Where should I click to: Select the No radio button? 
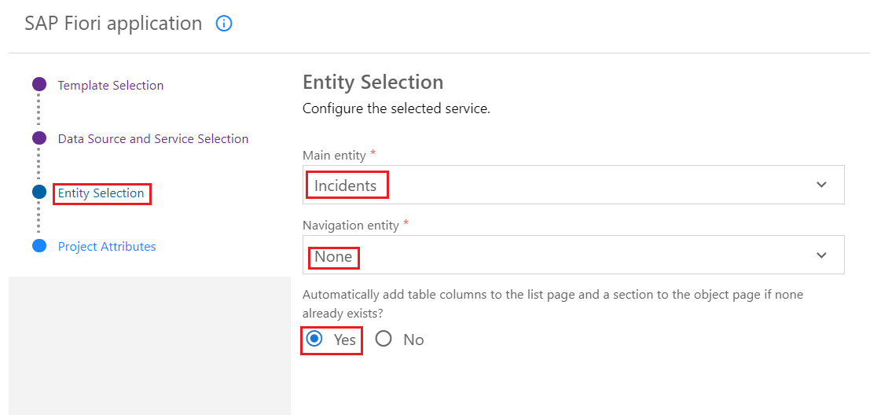tap(384, 339)
